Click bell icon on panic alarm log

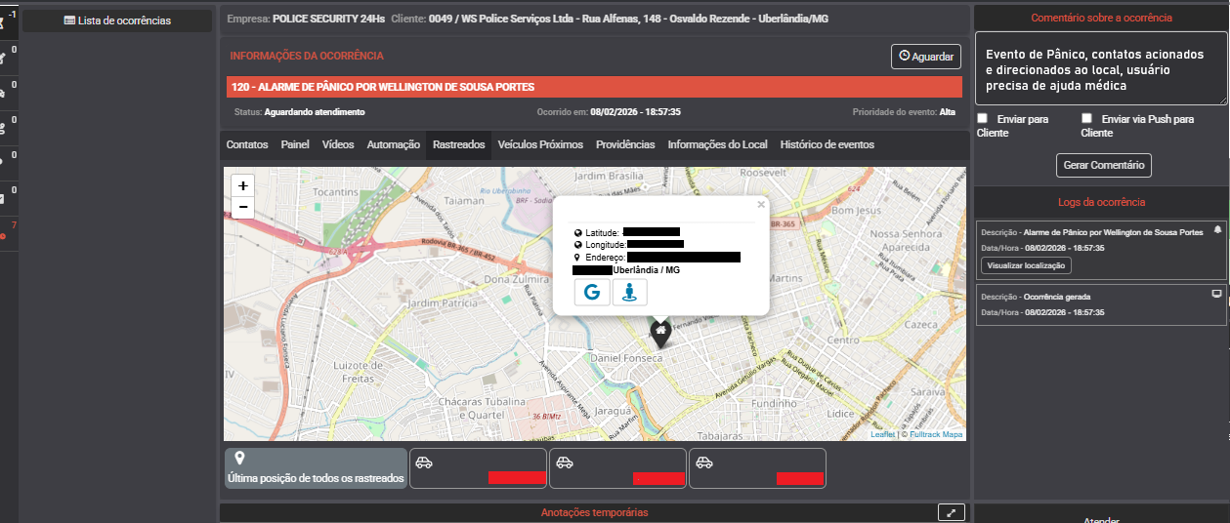pos(1217,230)
